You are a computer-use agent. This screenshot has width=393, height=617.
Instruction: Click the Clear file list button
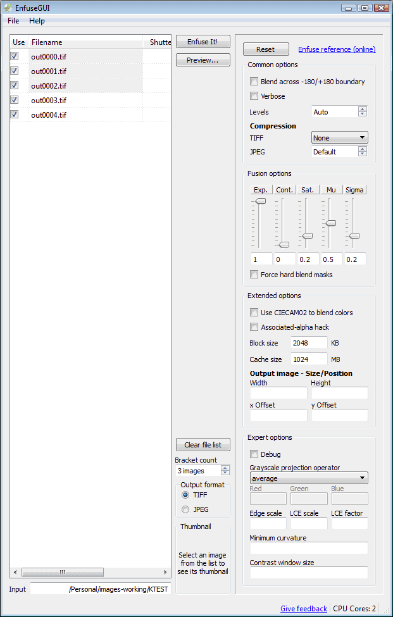coord(203,445)
